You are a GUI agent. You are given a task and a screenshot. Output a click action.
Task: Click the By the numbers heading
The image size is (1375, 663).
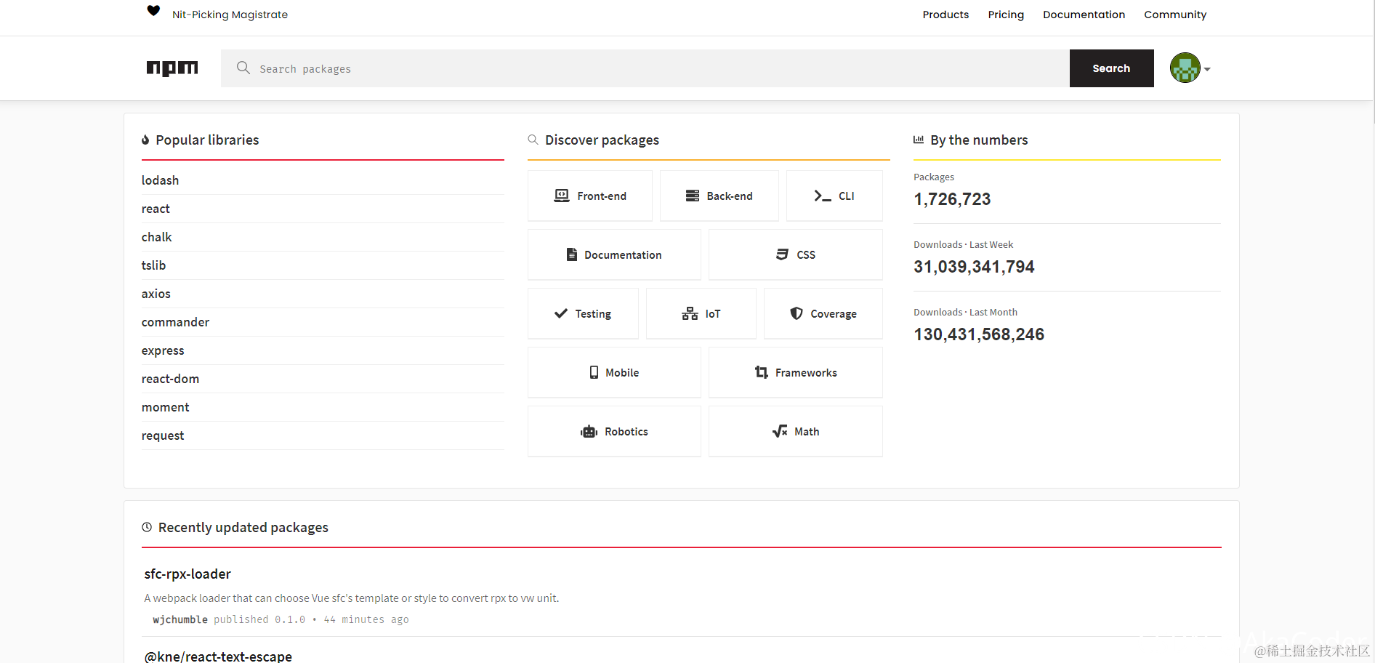point(979,140)
